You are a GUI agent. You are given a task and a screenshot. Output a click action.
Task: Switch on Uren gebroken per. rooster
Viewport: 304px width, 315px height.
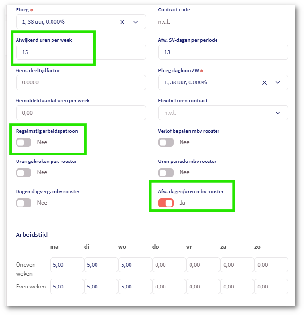pos(24,172)
